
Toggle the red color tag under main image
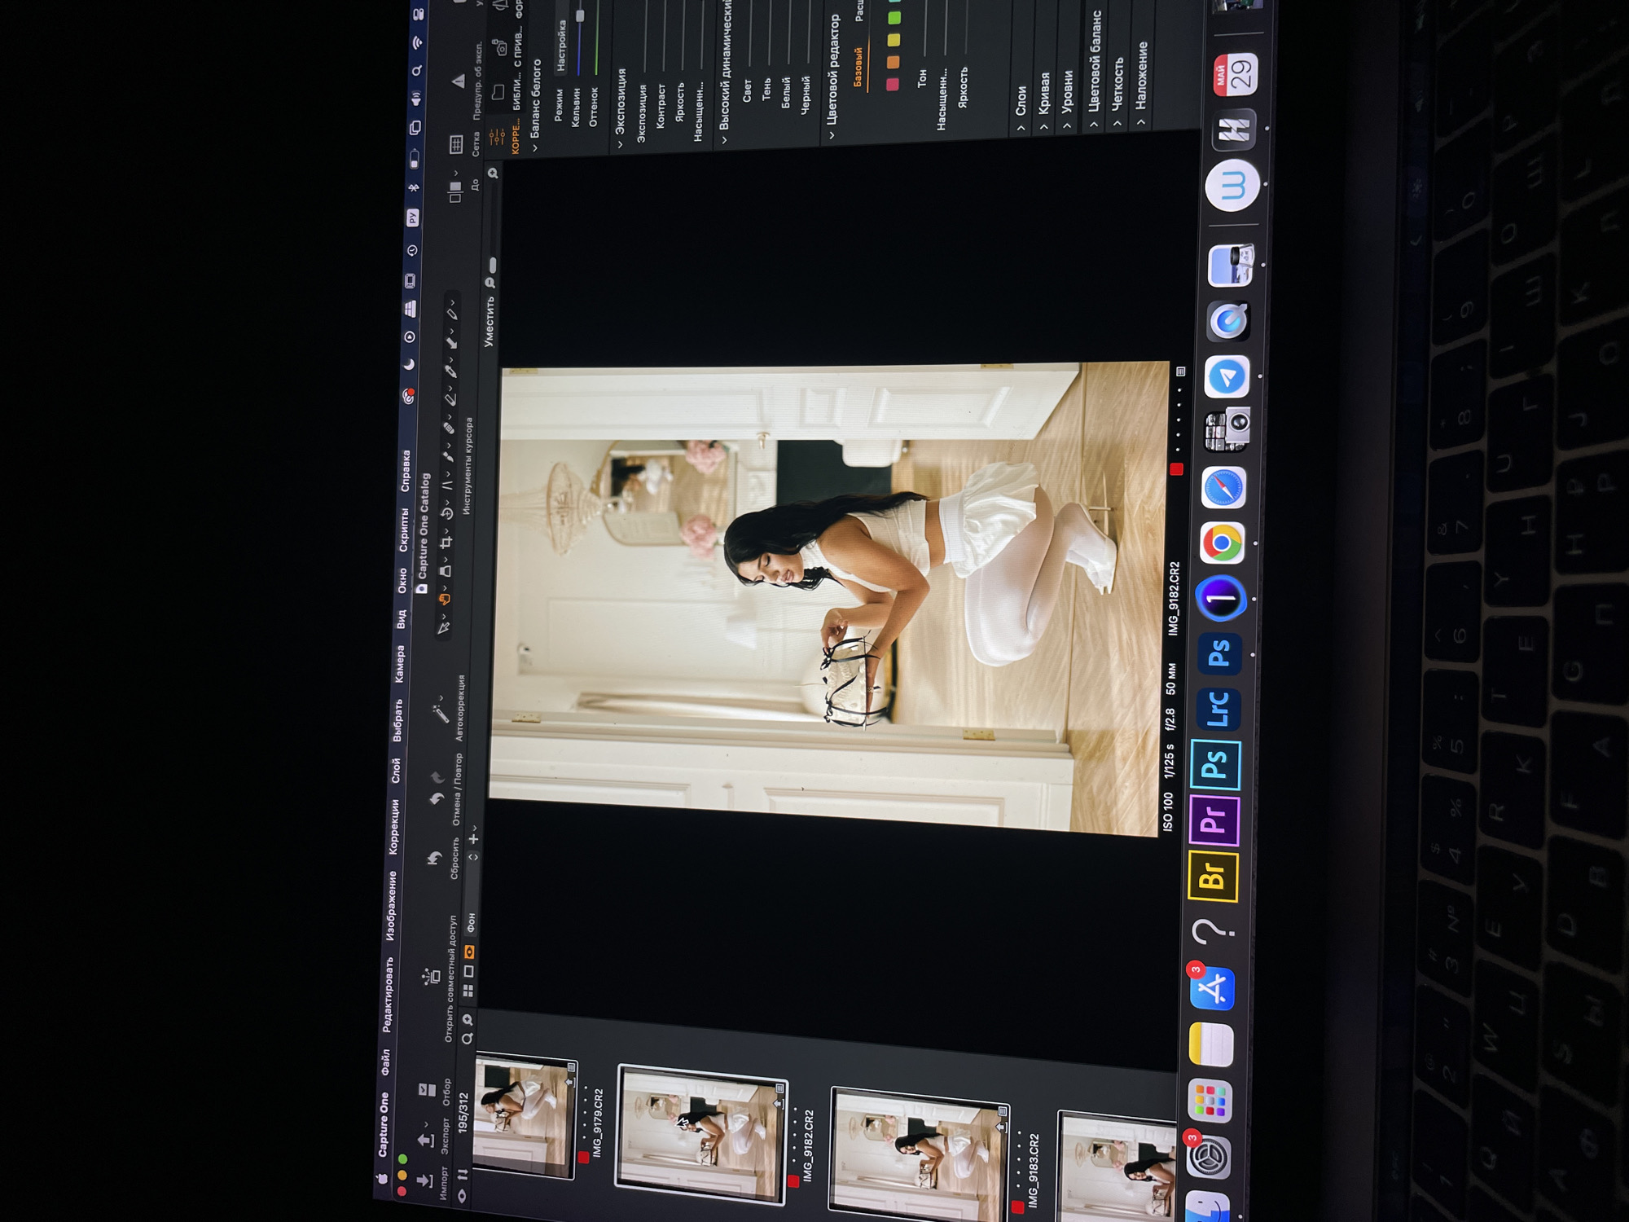point(1176,469)
